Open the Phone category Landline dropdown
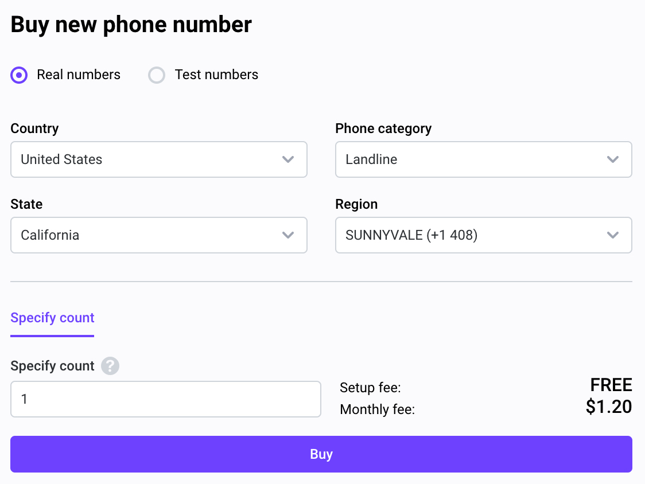 pyautogui.click(x=483, y=159)
